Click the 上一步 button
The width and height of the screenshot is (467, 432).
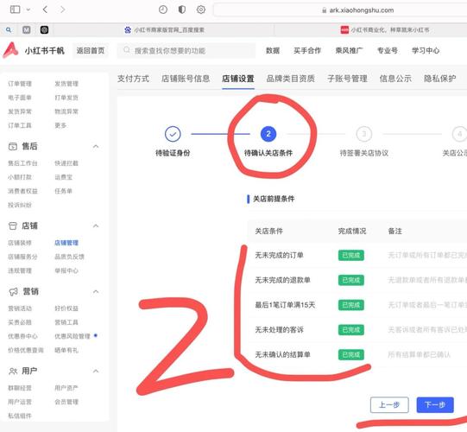click(x=389, y=405)
